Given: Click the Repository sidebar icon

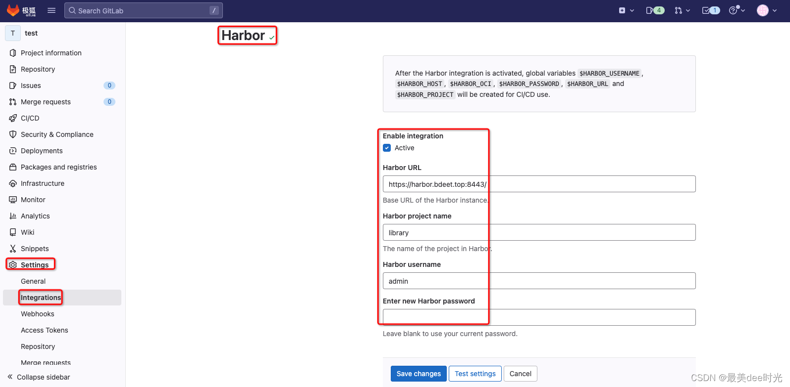Looking at the screenshot, I should [x=13, y=69].
